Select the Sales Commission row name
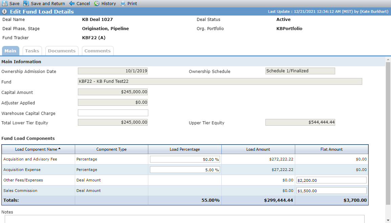The height and width of the screenshot is (223, 391). click(20, 191)
